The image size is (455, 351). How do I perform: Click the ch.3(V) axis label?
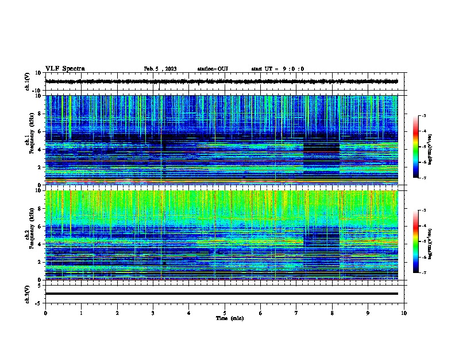coord(28,294)
